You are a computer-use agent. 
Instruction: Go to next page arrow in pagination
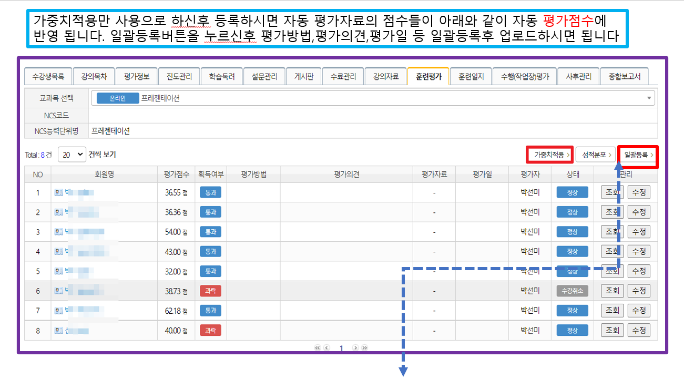coord(355,348)
